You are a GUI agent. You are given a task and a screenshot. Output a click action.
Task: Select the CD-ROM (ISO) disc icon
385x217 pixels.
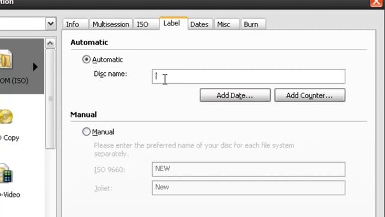(5, 59)
